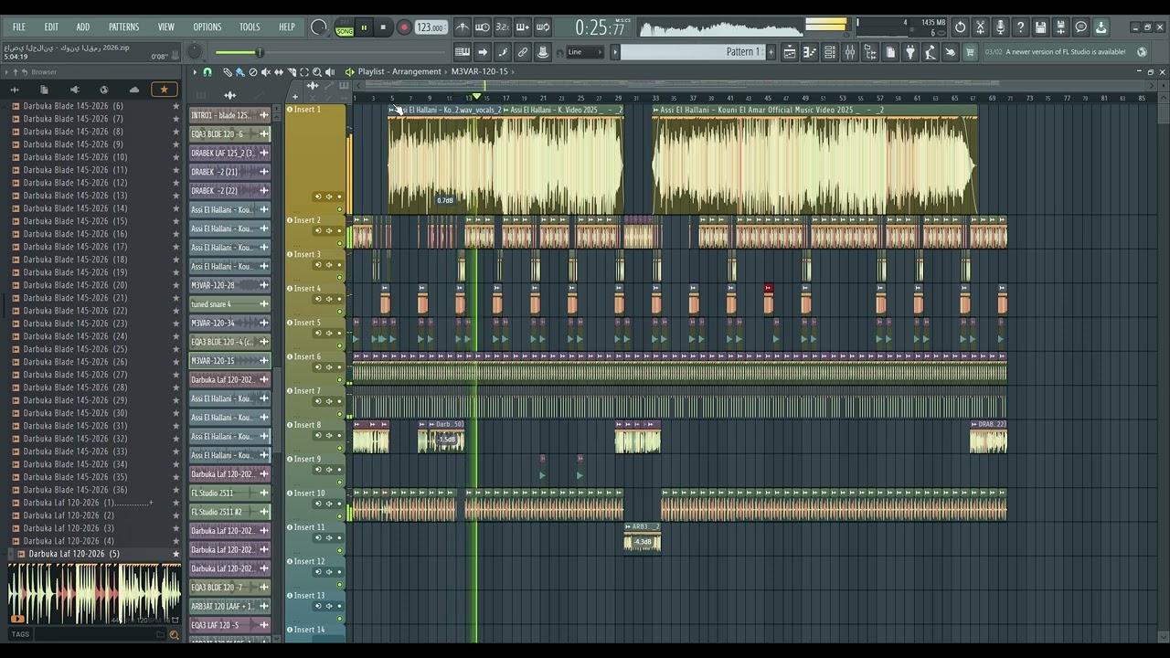Click the tempo field showing 123.000
Screen dimensions: 1170x658
point(430,27)
